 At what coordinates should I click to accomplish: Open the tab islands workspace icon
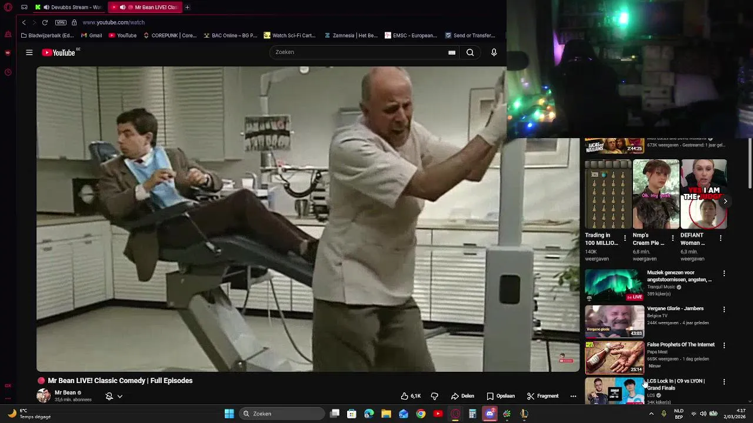point(24,7)
